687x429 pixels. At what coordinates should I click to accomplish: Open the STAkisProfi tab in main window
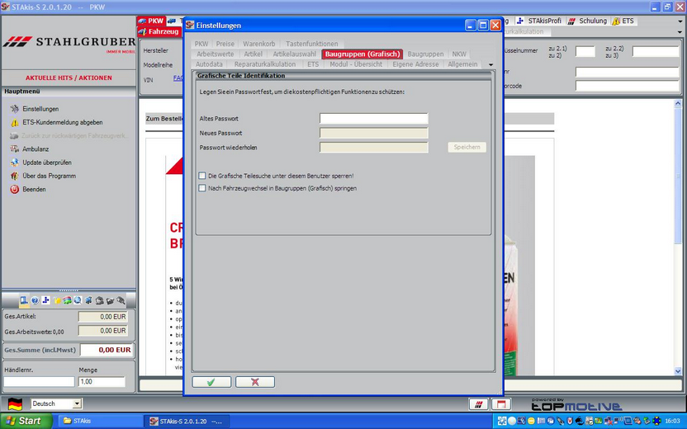click(540, 21)
